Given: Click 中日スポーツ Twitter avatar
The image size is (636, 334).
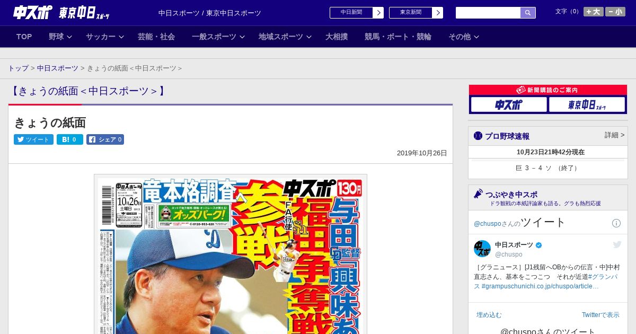Looking at the screenshot, I should [482, 249].
